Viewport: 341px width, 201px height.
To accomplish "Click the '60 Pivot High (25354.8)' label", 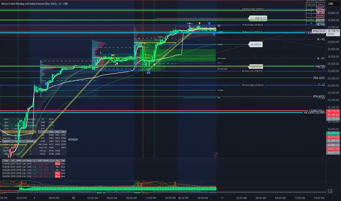I will tap(253, 85).
